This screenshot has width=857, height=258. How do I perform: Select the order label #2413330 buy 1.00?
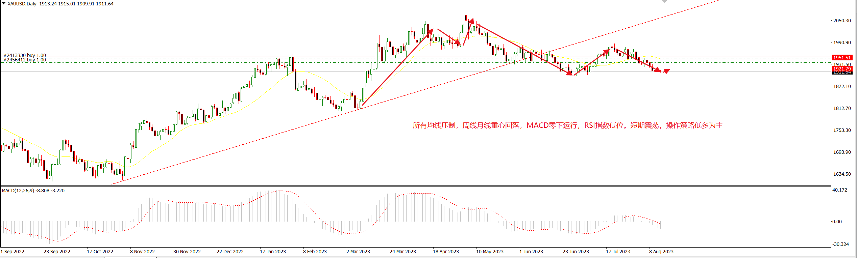(25, 55)
